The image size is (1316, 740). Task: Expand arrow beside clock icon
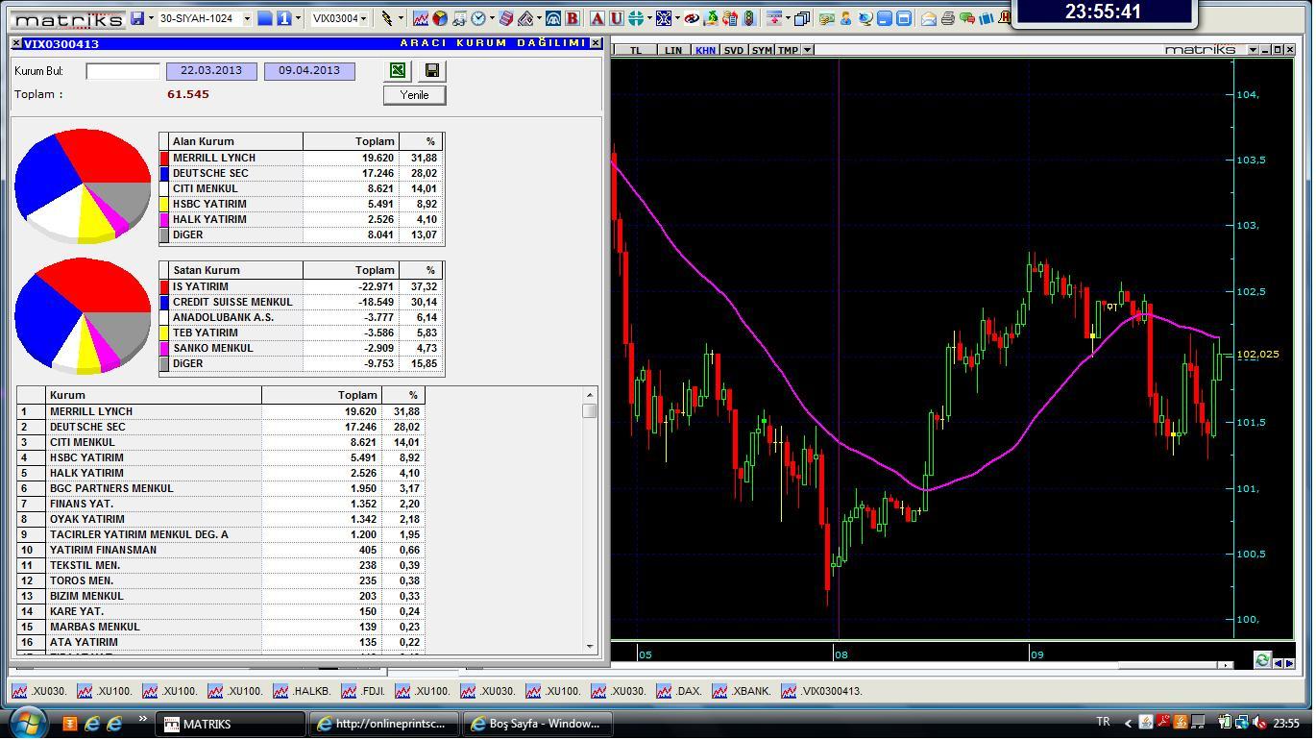(x=492, y=18)
